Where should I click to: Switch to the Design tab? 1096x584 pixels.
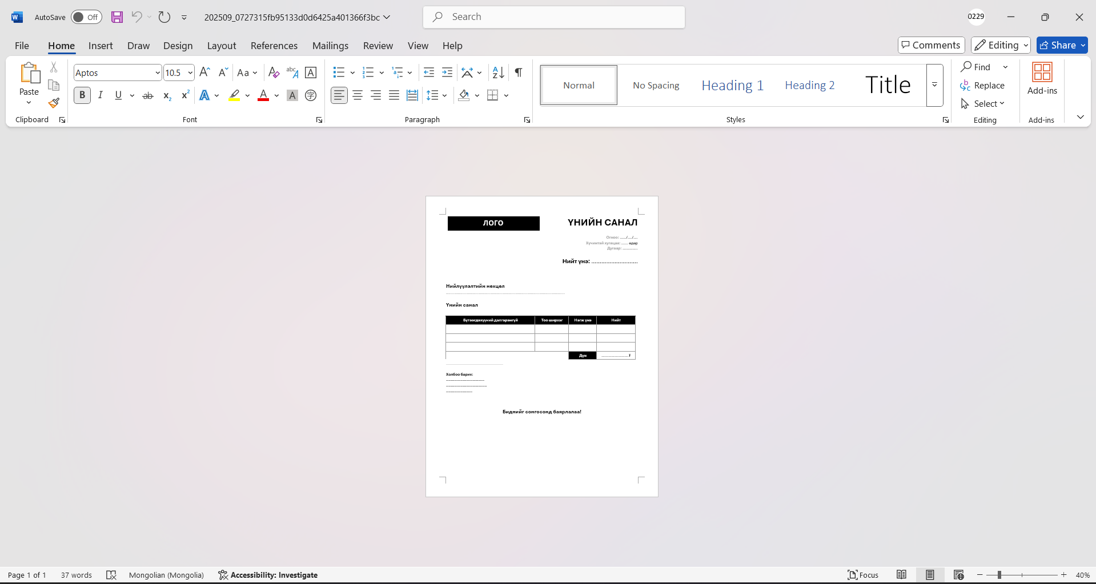(x=178, y=46)
